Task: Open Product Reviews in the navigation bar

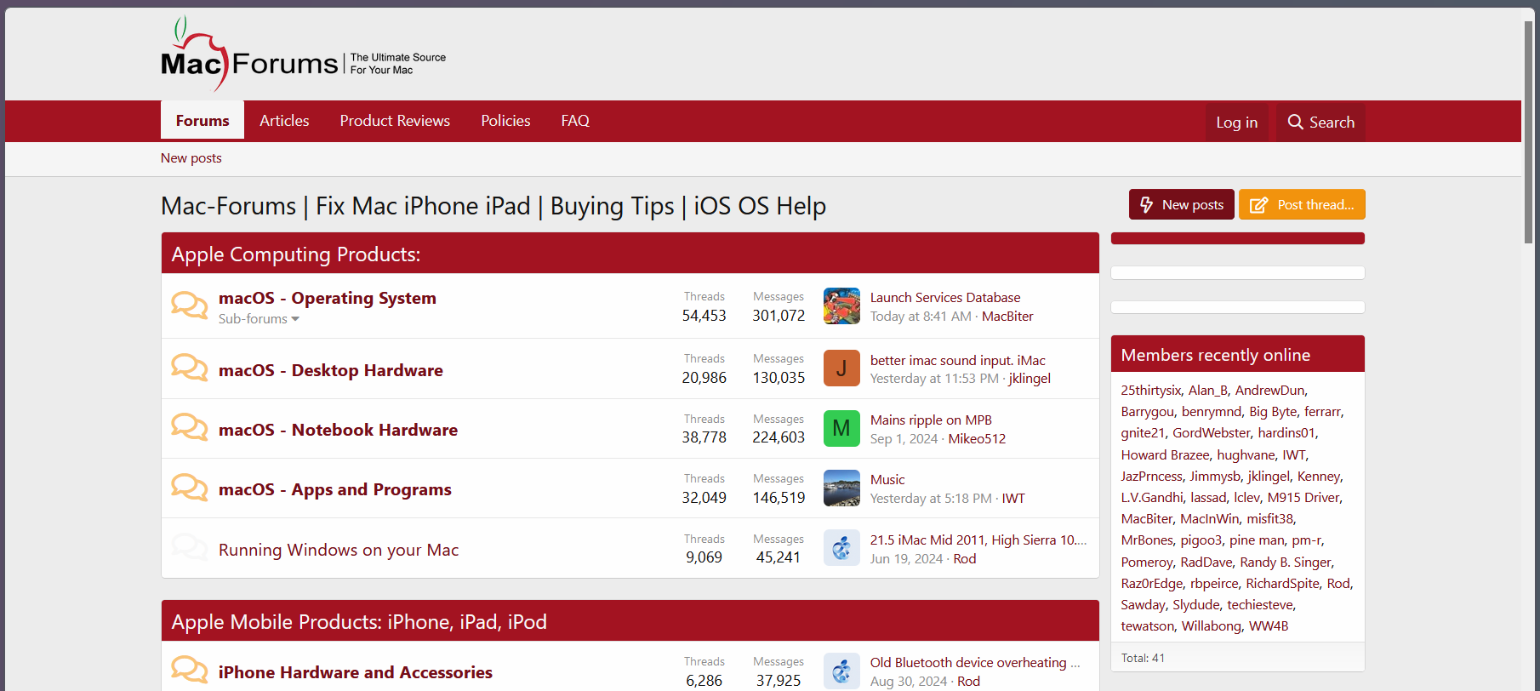Action: (395, 121)
